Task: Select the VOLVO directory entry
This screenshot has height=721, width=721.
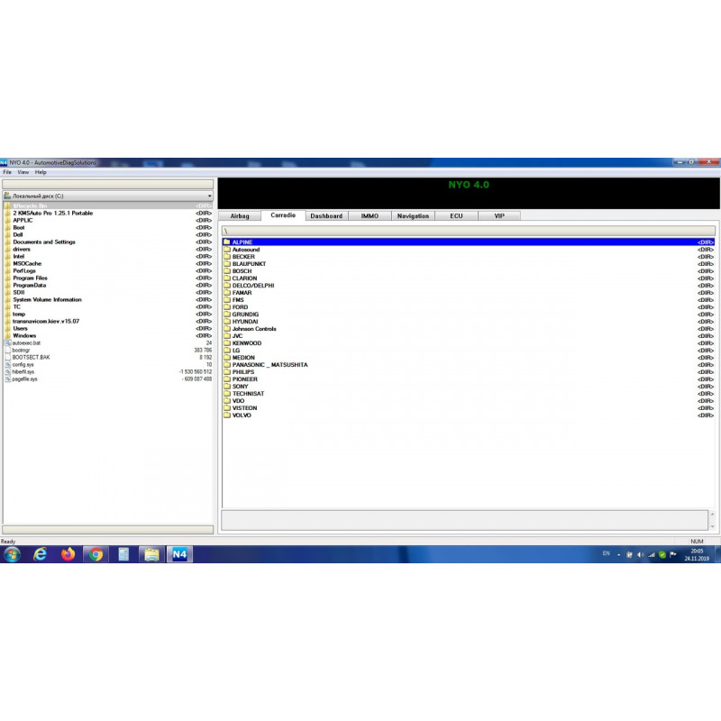Action: 242,415
